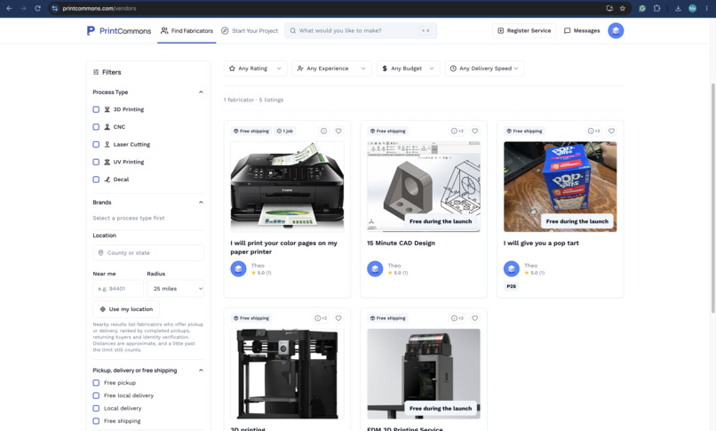Click the page vertical scrollbar

712,197
